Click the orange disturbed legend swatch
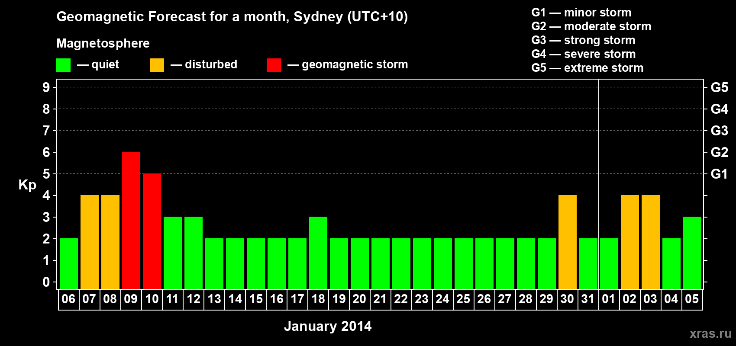 point(157,65)
